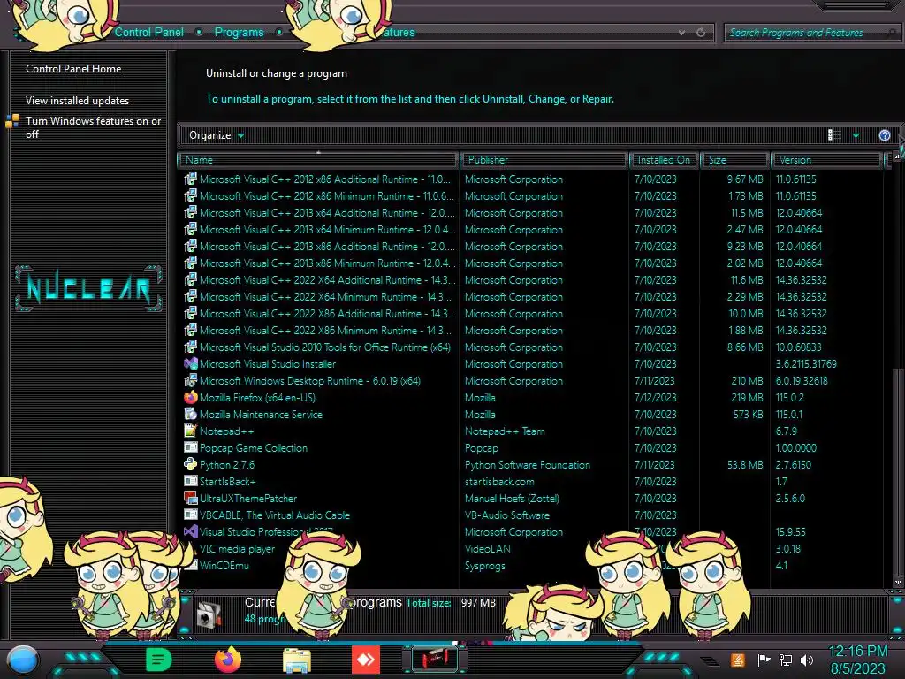This screenshot has width=905, height=679.
Task: Click the Search Programs and Features box
Action: 811,33
